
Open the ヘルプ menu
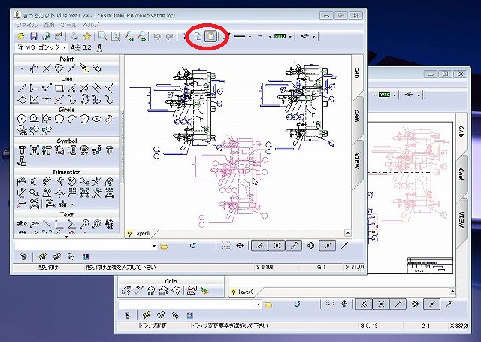(x=91, y=25)
